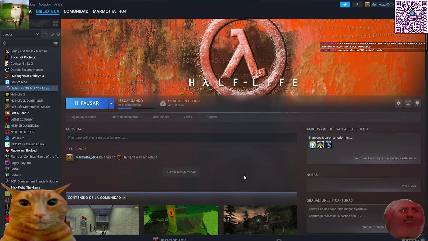The height and width of the screenshot is (241, 428).
Task: Open the corridor screenshot thumbnail
Action: 102,220
